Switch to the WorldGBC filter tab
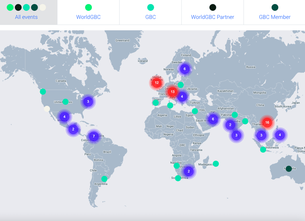Viewport: 305px width, 221px height. pos(88,12)
